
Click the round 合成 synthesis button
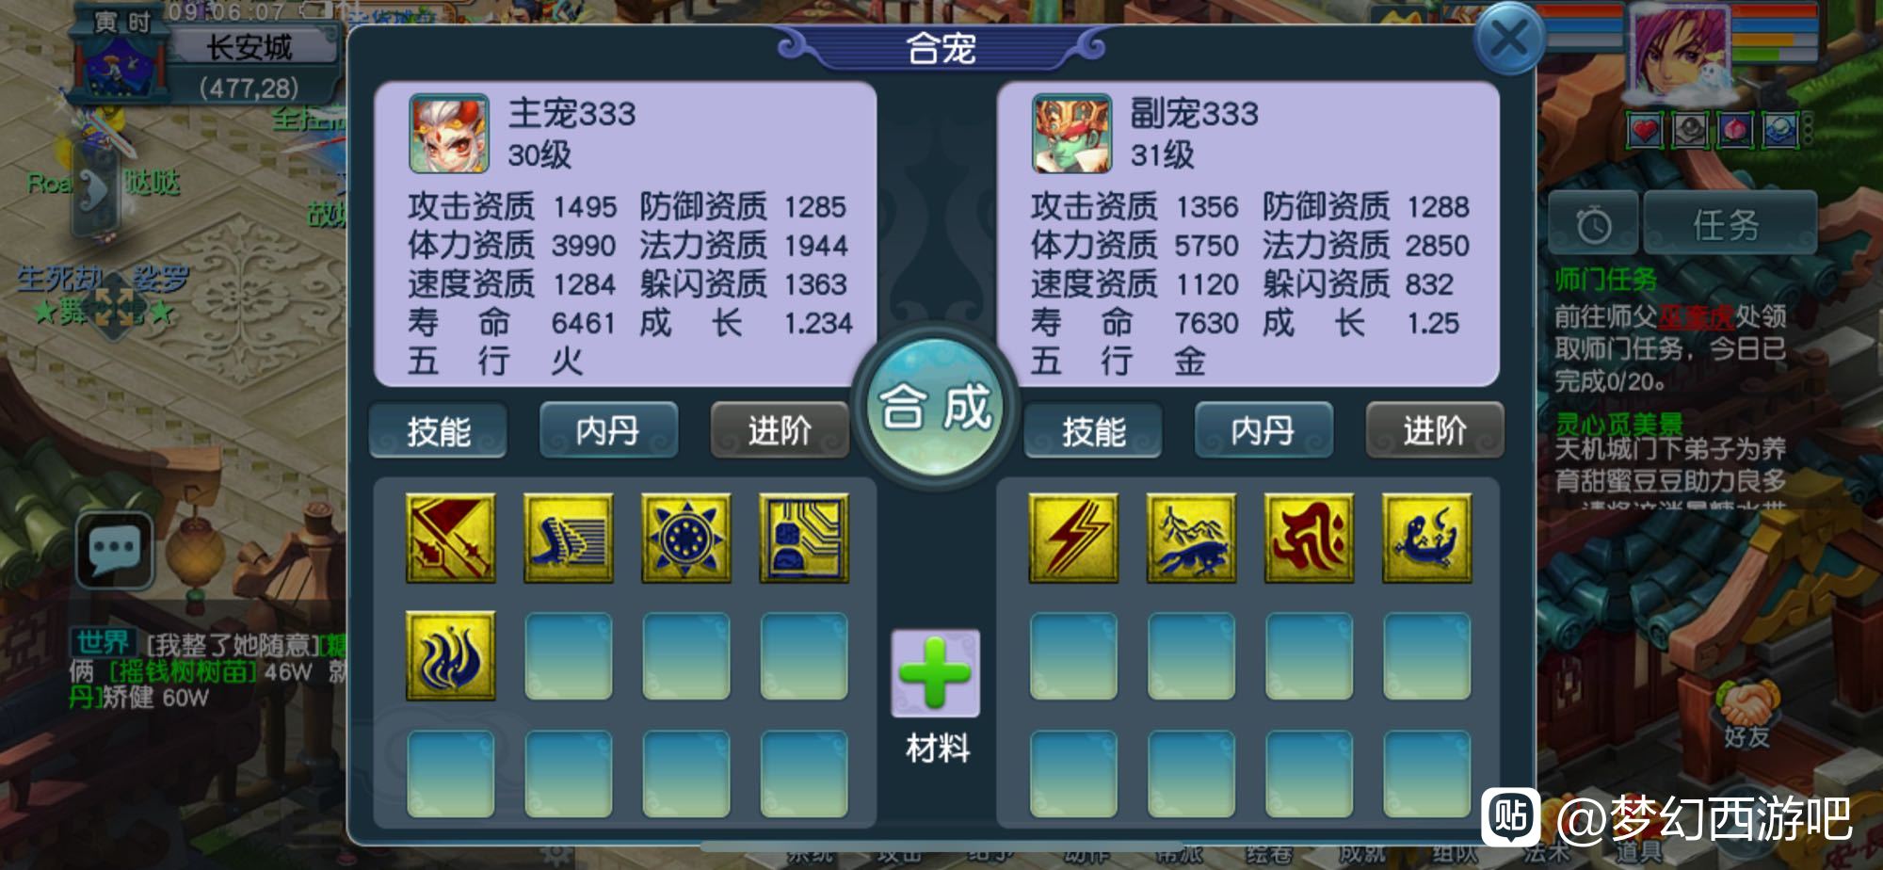tap(935, 408)
